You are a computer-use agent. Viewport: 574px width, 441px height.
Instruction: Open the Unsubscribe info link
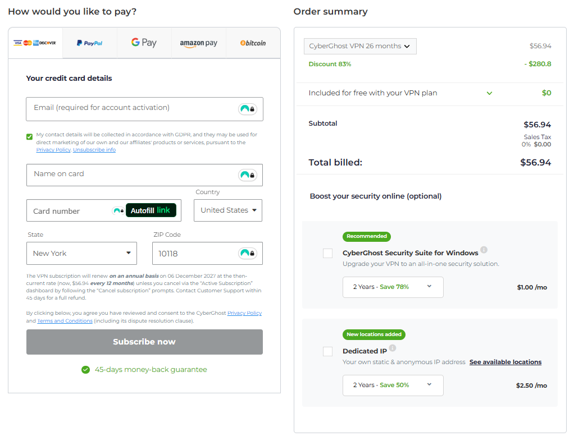pos(94,150)
